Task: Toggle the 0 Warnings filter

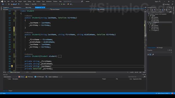Action: [29, 77]
